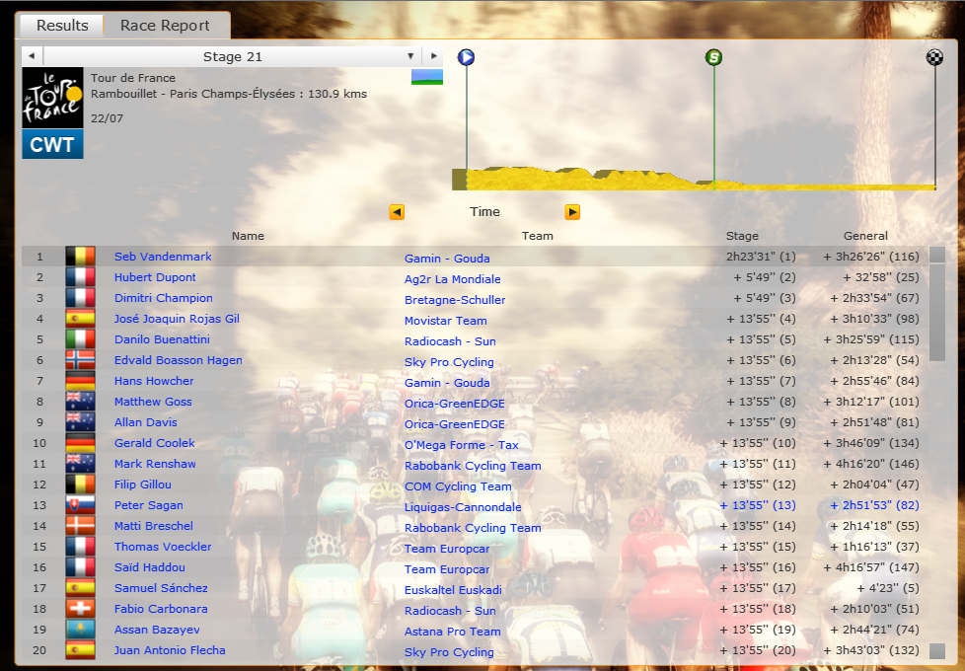965x671 pixels.
Task: Click Norwegian flag beside Edvald Boasson Hagen
Action: [x=81, y=360]
